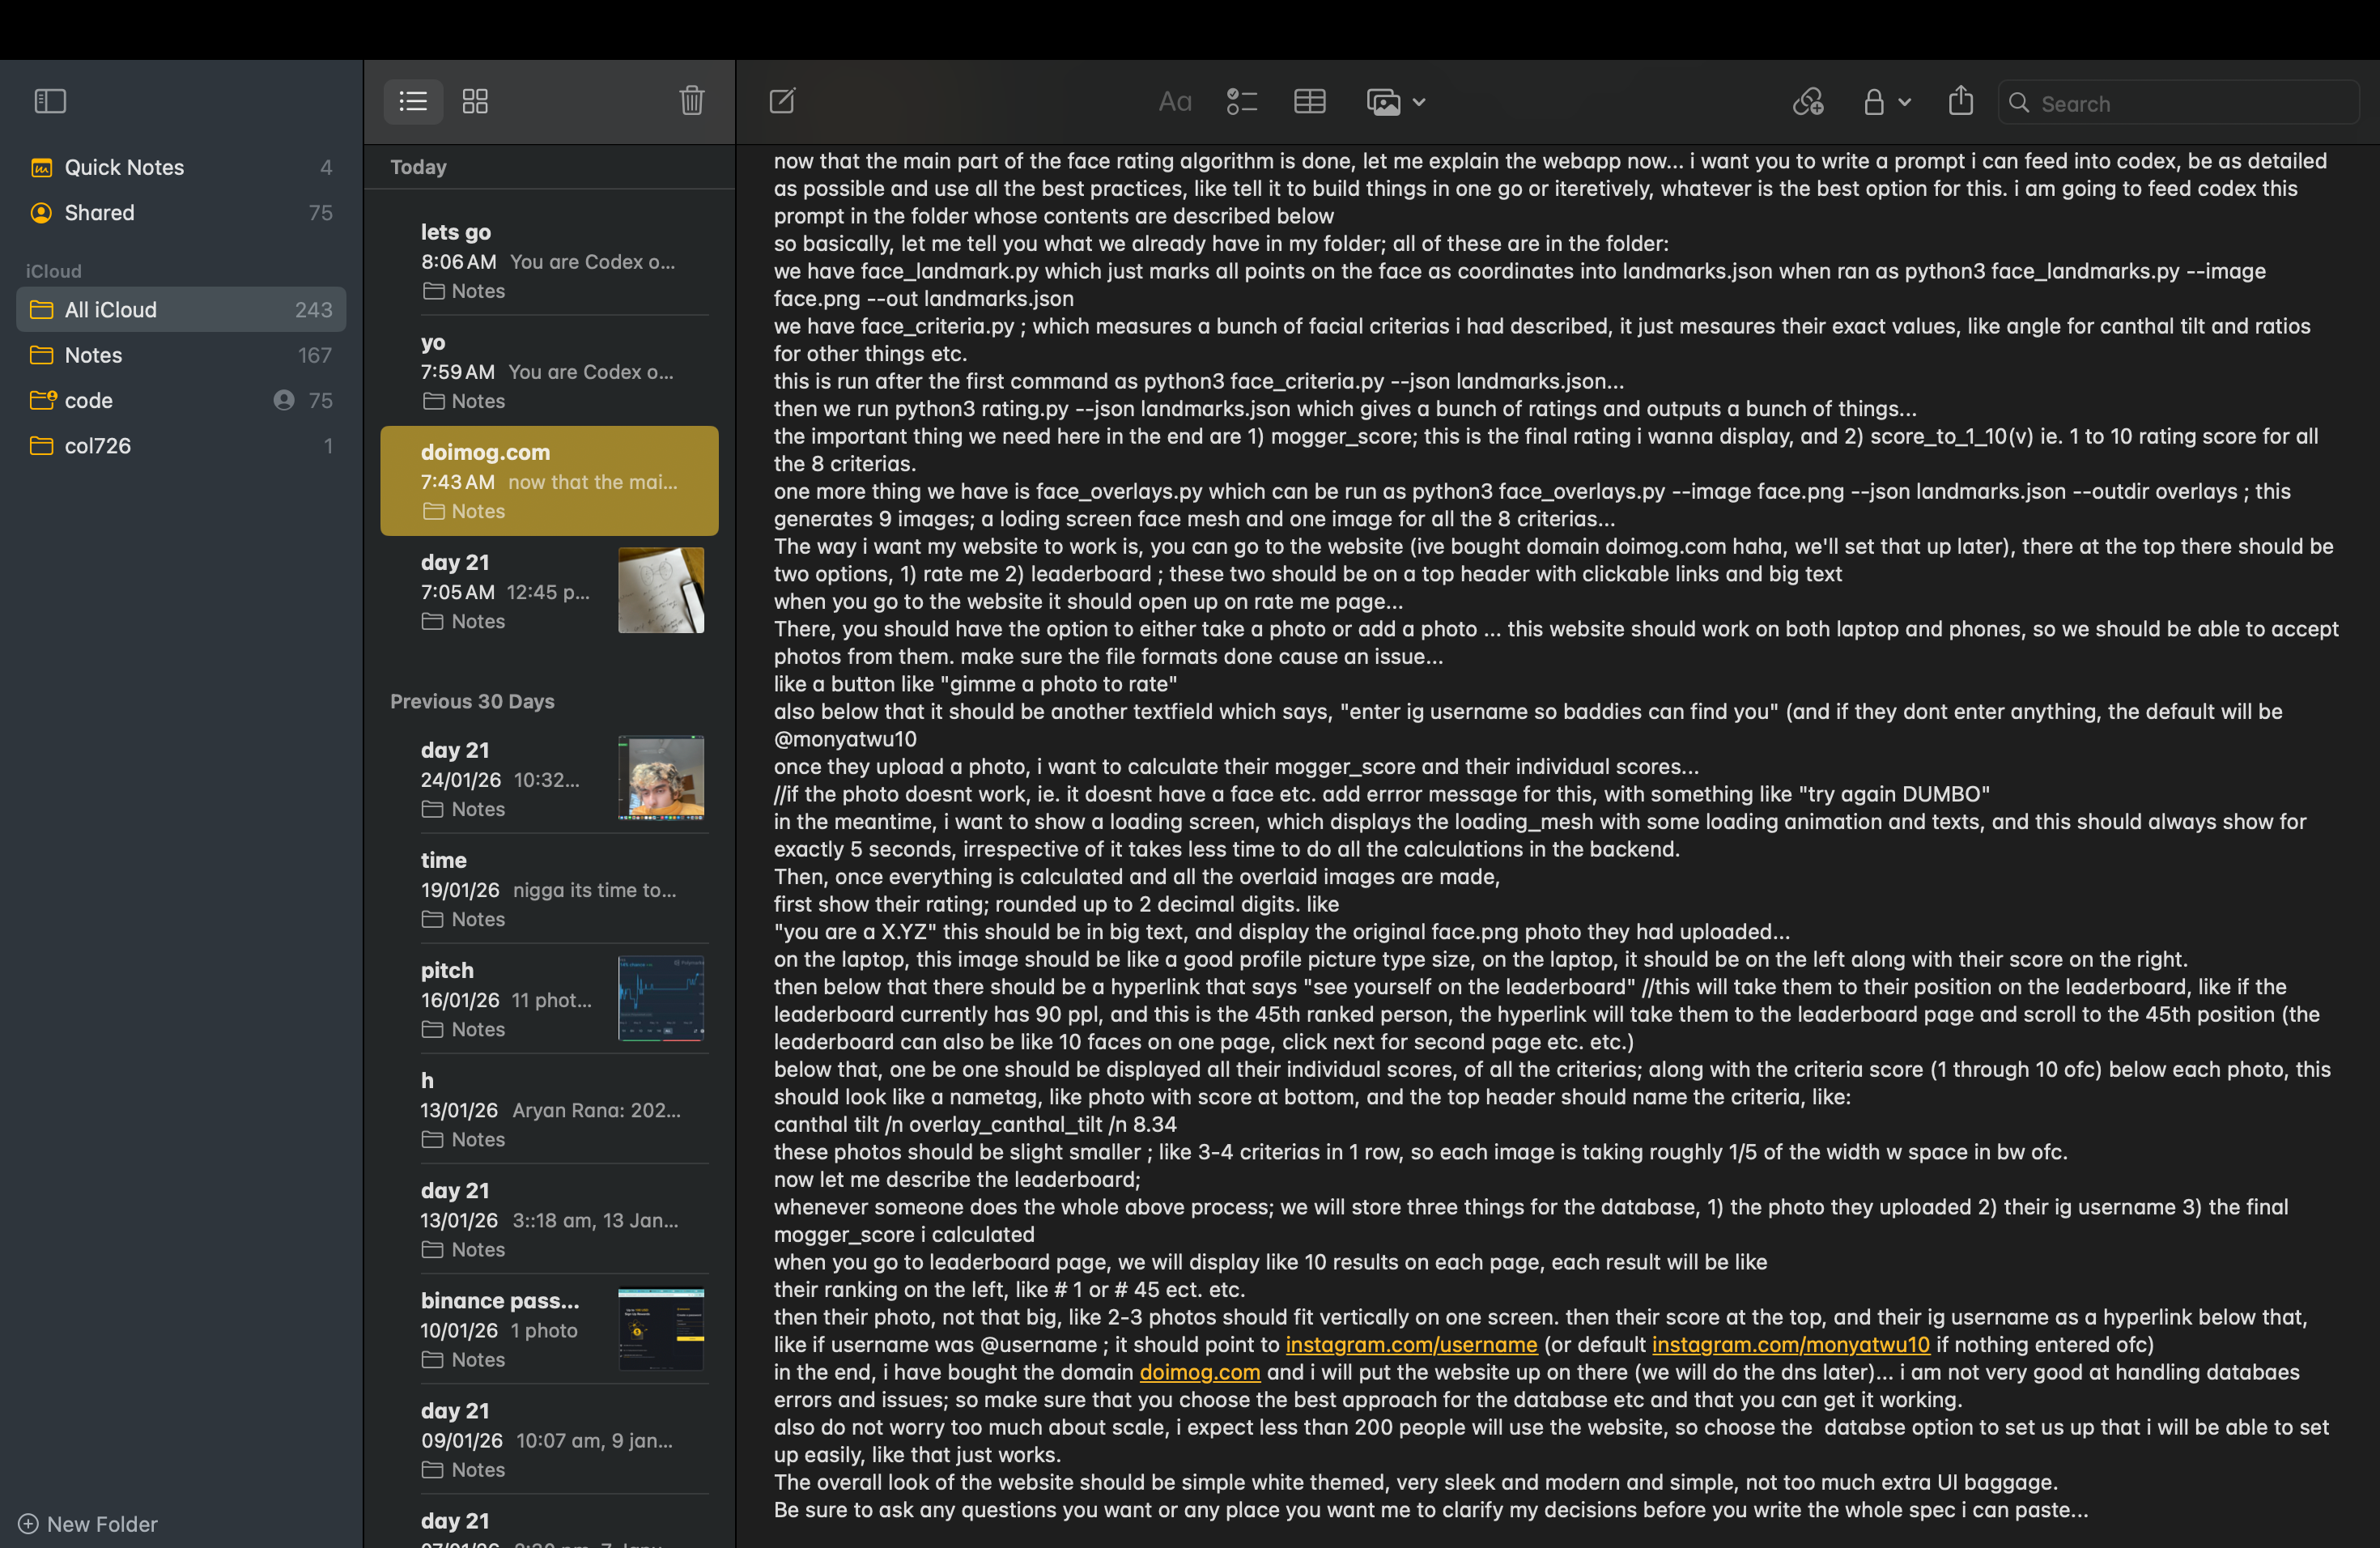
Task: Open the instagram.com/username hyperlink
Action: tap(1410, 1344)
